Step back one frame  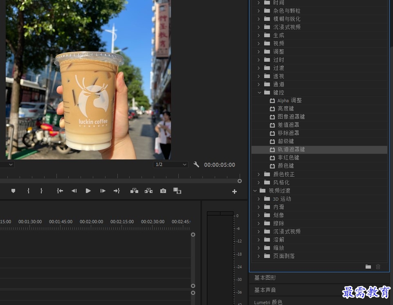74,191
